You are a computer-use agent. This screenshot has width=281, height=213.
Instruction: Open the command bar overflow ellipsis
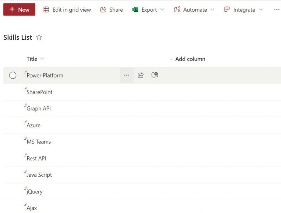point(277,9)
